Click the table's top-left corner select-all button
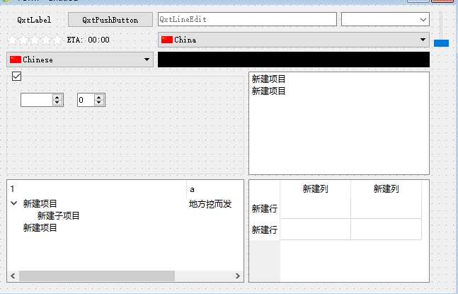This screenshot has height=294, width=458. pyautogui.click(x=265, y=189)
